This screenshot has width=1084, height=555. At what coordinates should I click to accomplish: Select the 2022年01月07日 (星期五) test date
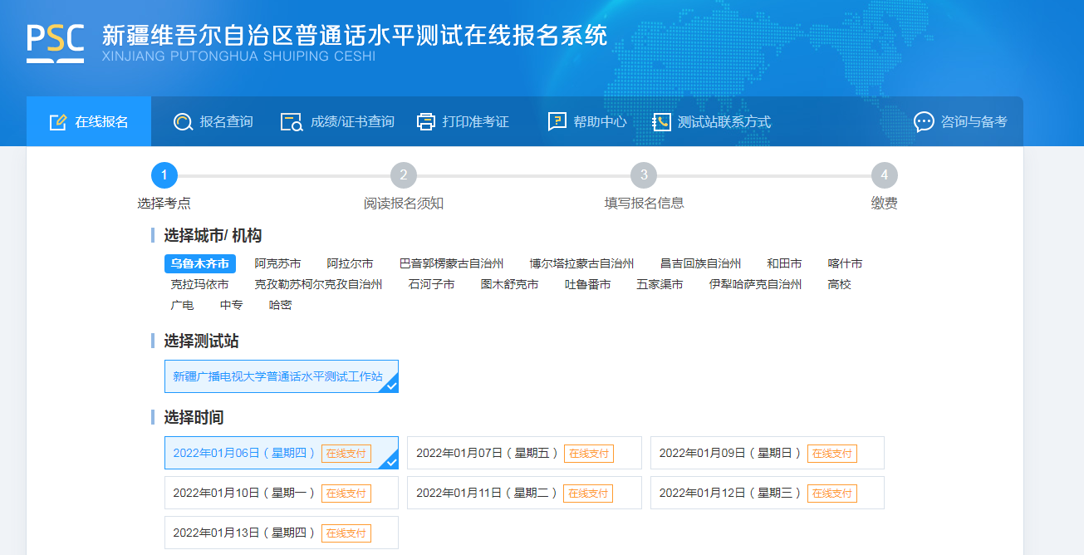(523, 453)
